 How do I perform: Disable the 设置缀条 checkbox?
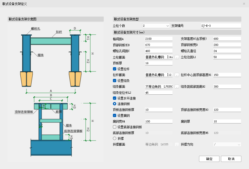coord(115,81)
